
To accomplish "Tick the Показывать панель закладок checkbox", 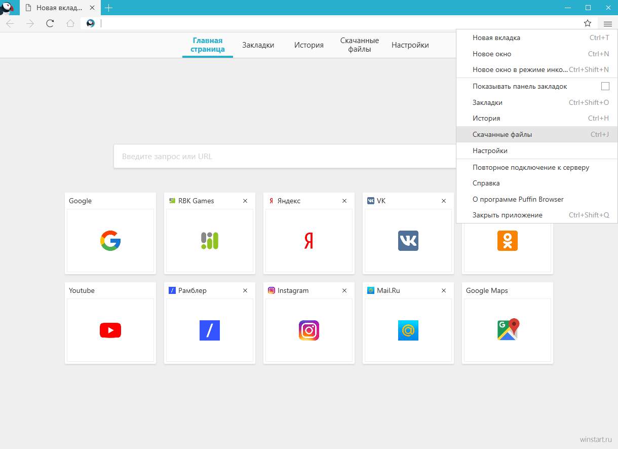I will (x=605, y=86).
